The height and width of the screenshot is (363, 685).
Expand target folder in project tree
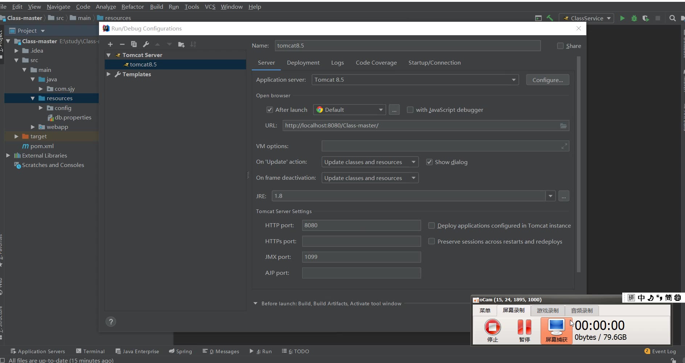[x=16, y=136]
